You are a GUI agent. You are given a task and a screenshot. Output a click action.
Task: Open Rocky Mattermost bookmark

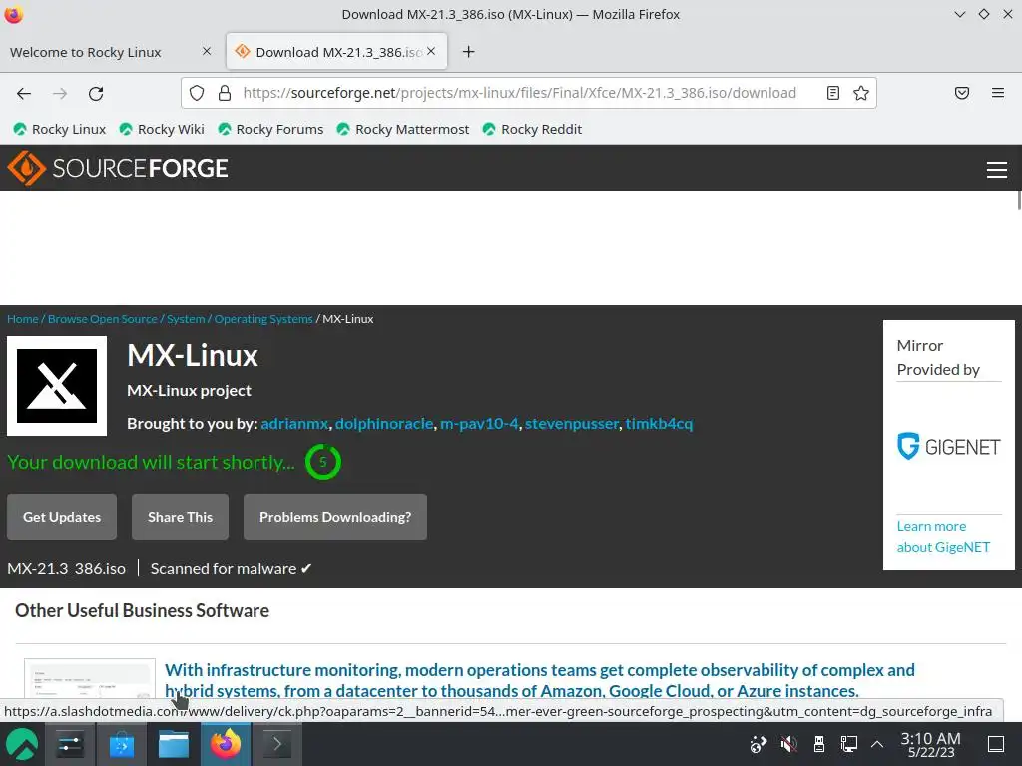click(403, 129)
